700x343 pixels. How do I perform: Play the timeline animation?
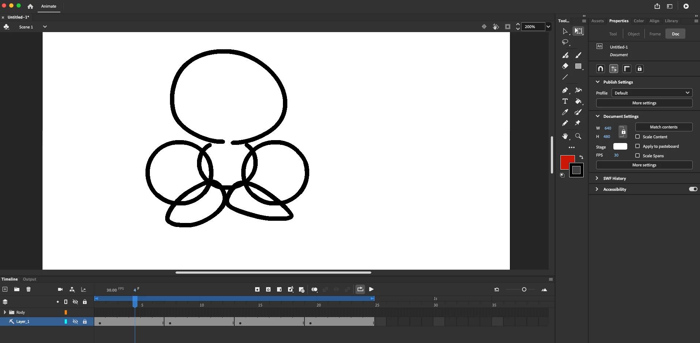pos(371,289)
